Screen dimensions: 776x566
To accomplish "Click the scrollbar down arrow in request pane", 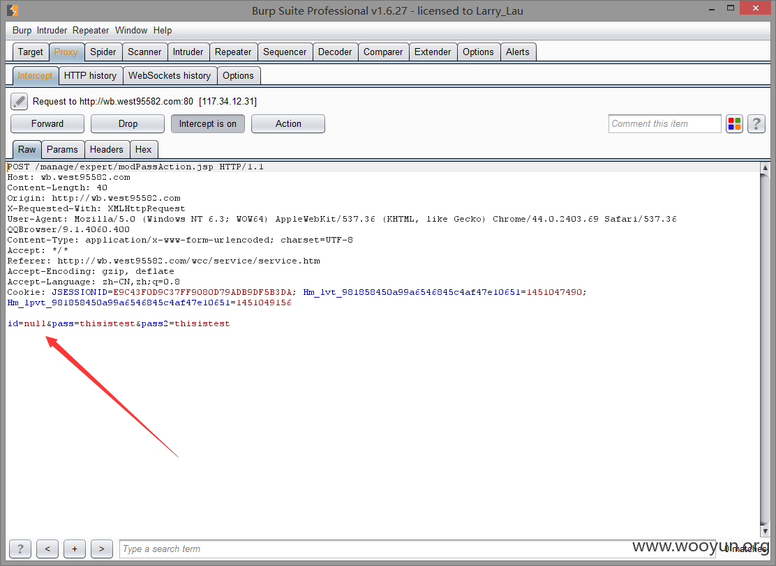I will (x=765, y=531).
